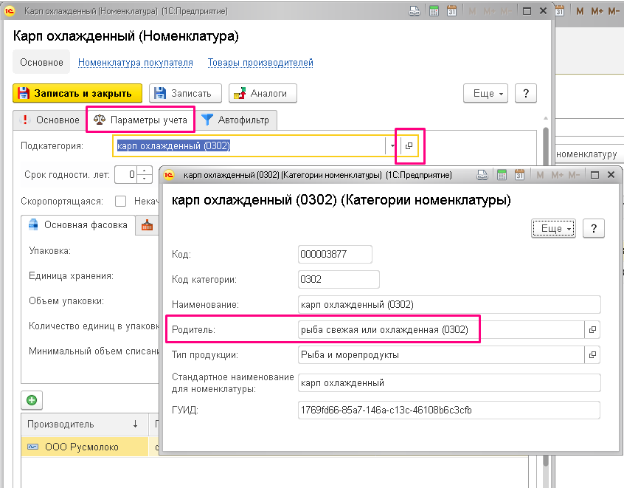
Task: Open the Еще menu in main toolbar
Action: point(485,93)
